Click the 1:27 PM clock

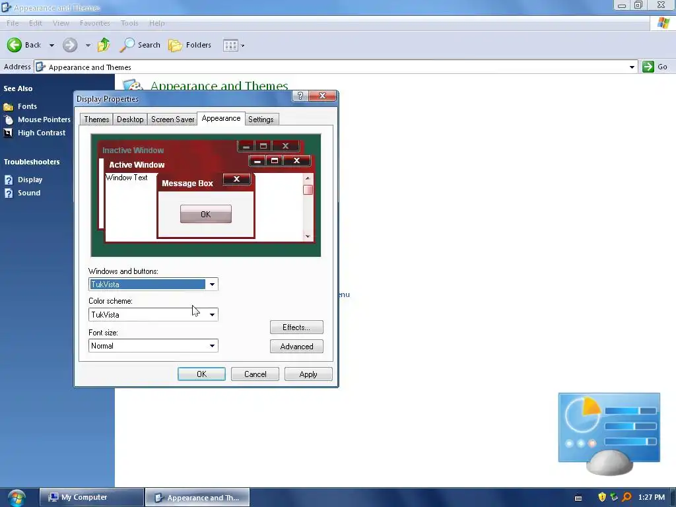[x=652, y=497]
